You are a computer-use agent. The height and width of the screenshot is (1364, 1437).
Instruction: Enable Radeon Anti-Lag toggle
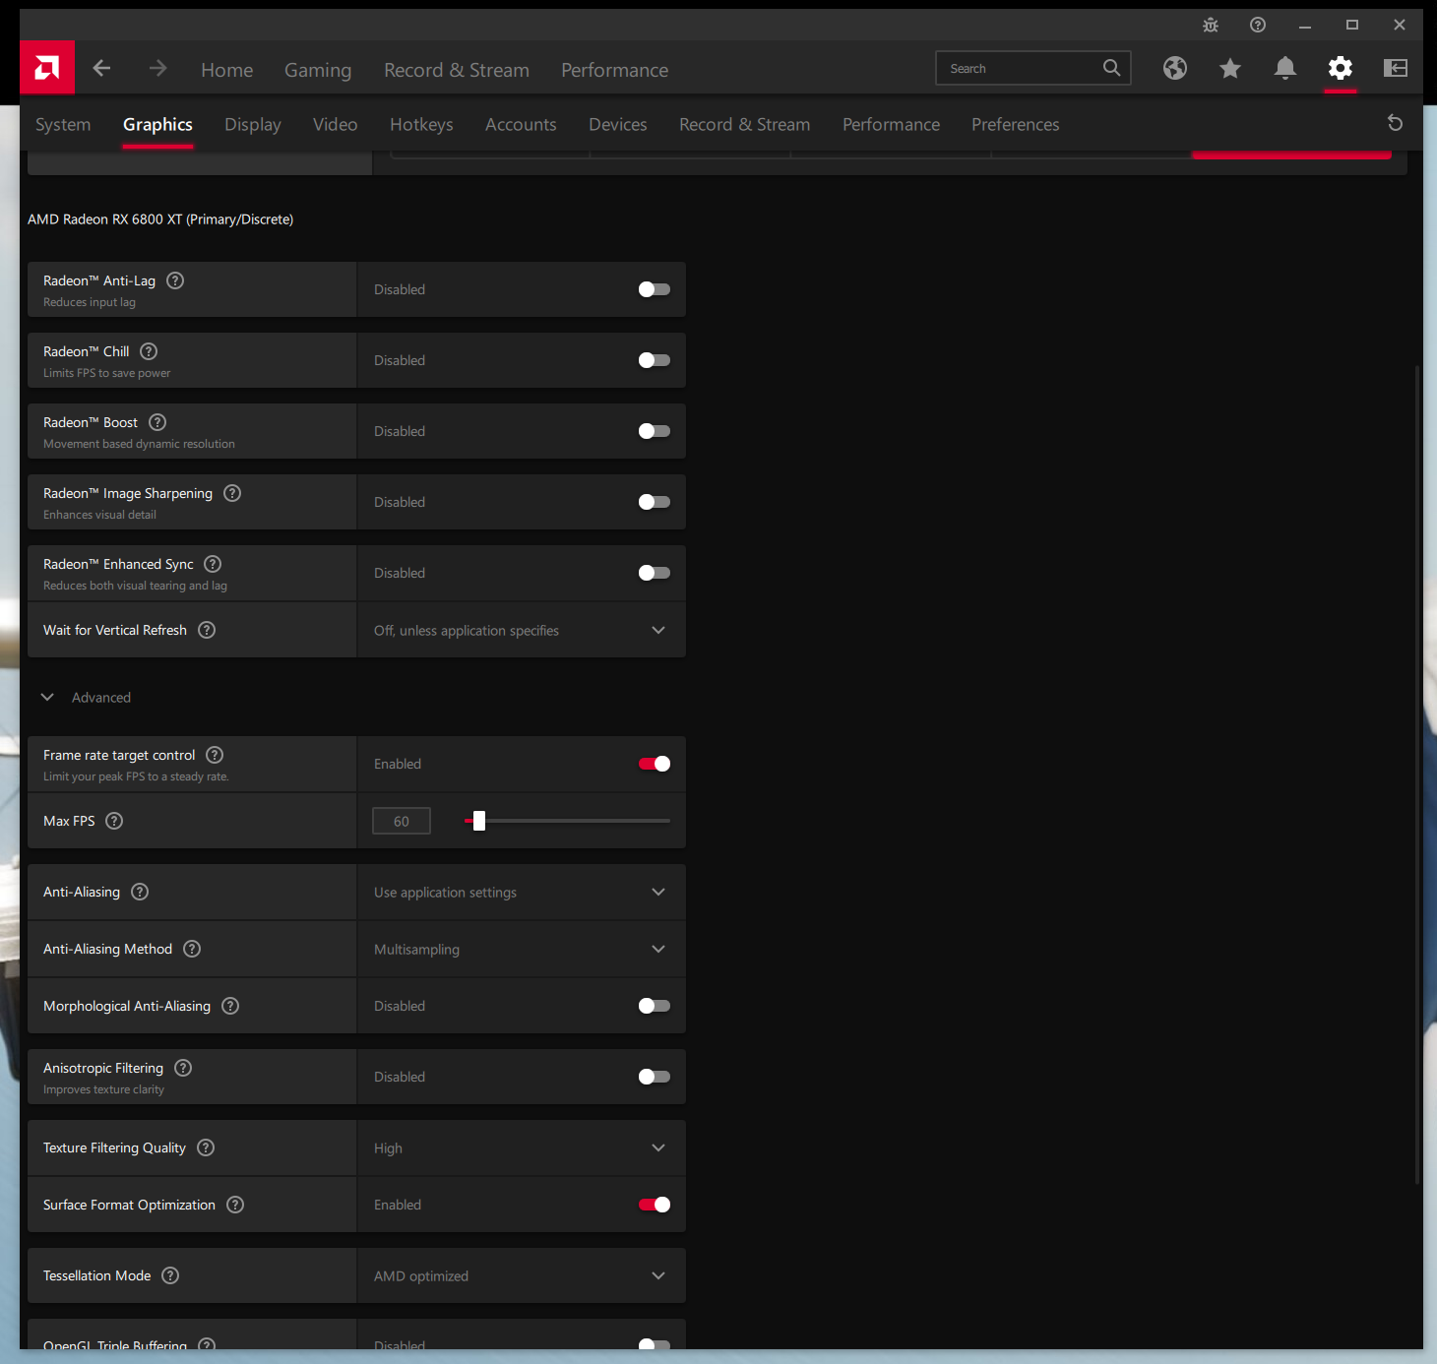tap(654, 289)
